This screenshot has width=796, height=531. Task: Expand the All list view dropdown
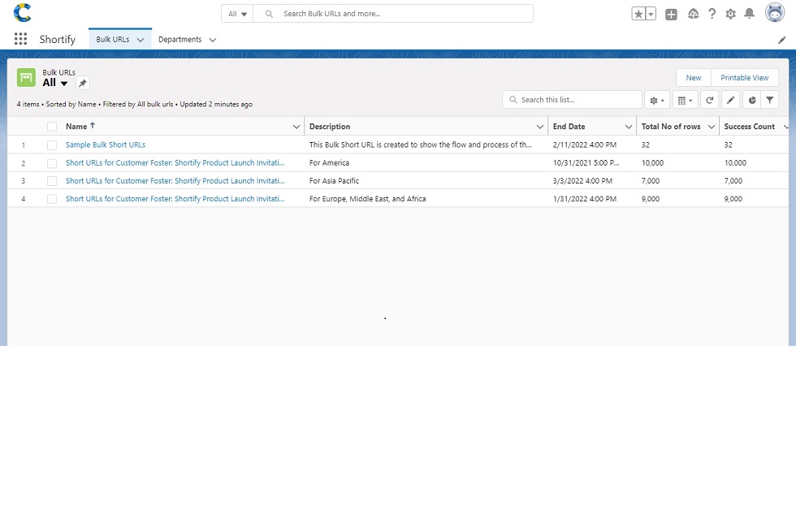point(64,84)
